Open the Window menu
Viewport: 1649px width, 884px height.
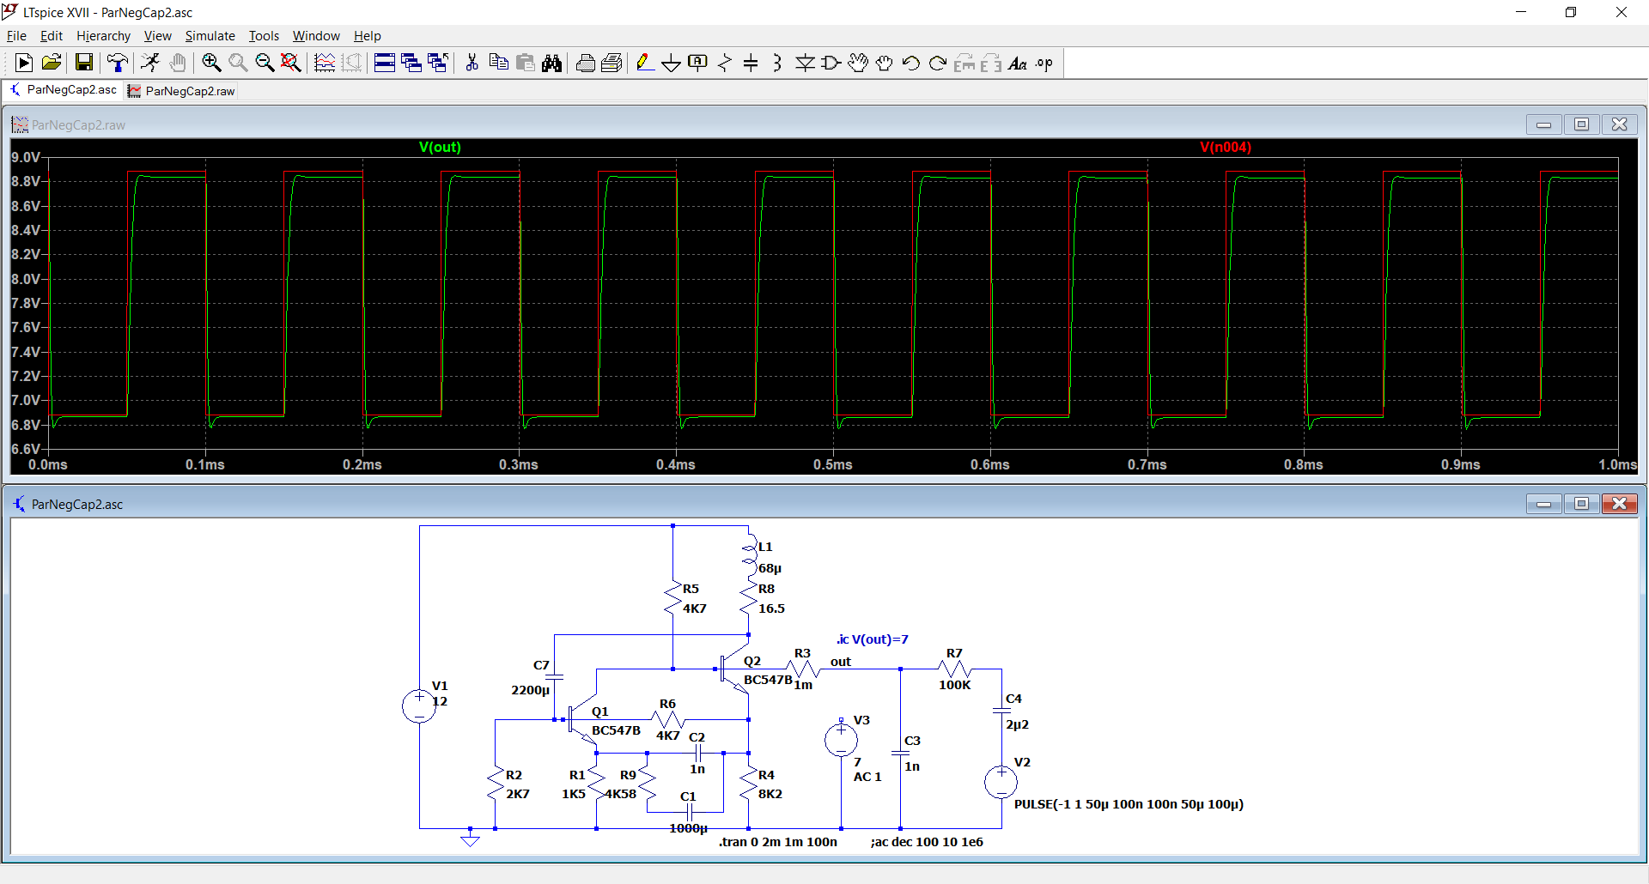(x=316, y=36)
